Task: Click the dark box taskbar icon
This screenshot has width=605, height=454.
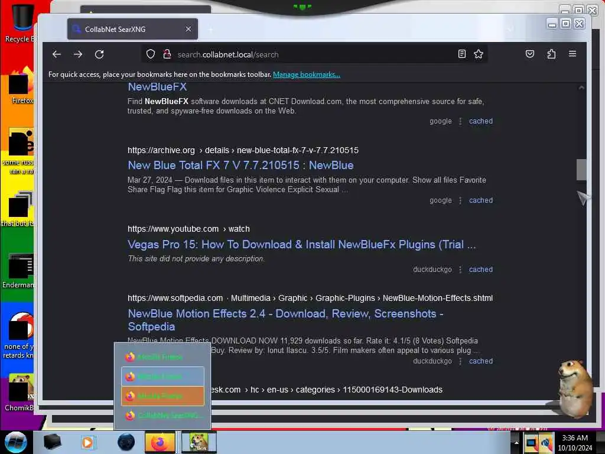Action: click(53, 442)
